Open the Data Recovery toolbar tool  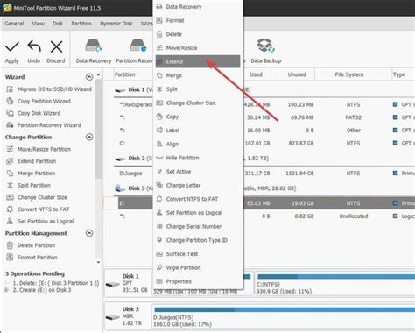[x=94, y=51]
